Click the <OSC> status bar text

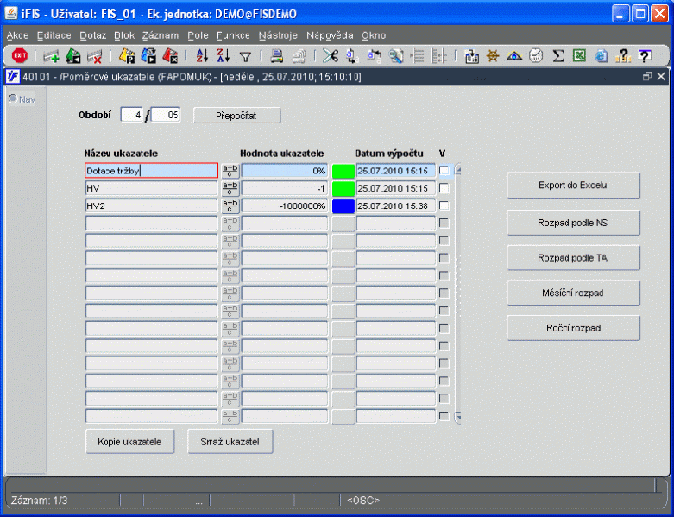(363, 501)
